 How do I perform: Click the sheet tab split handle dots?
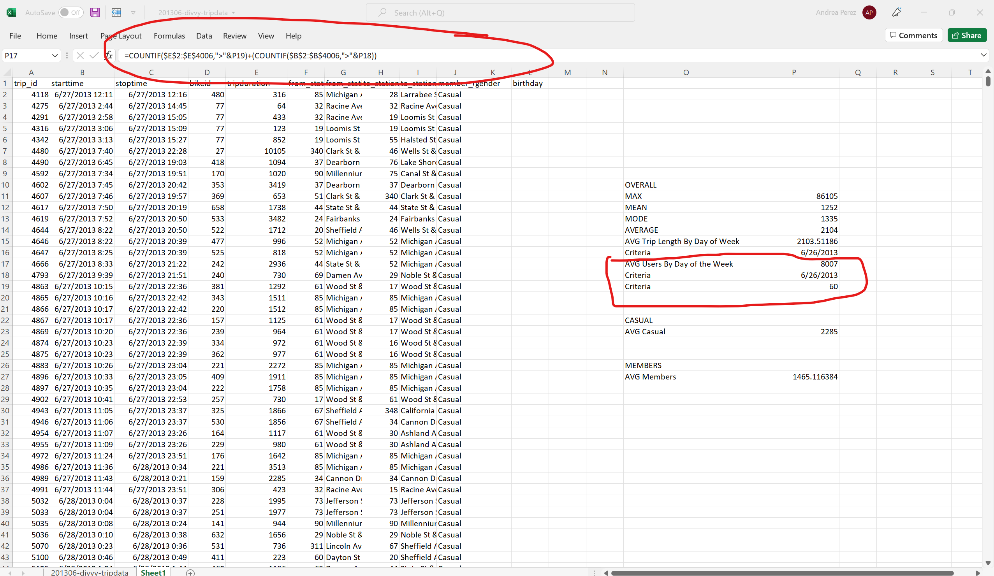pos(595,573)
